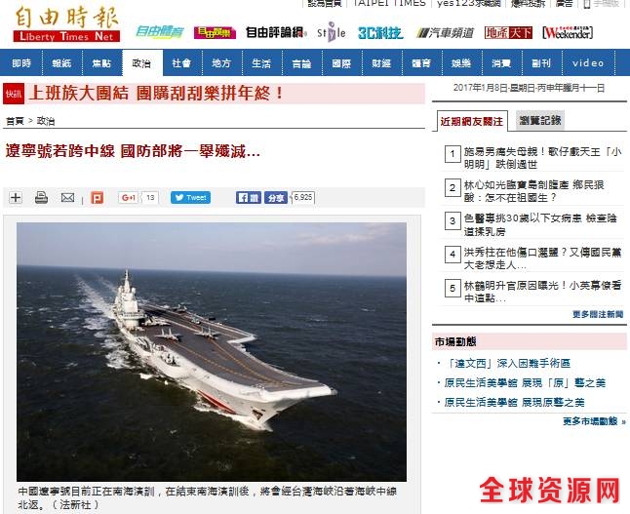Open the video section in navigation bar

point(588,62)
